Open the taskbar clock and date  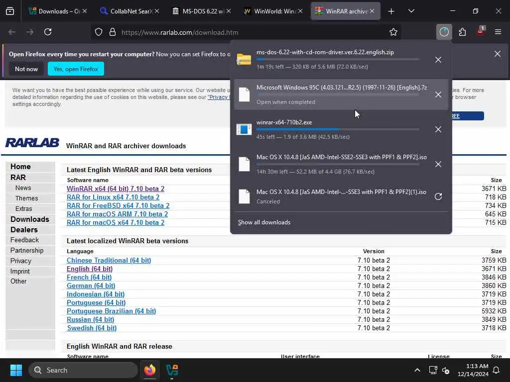pyautogui.click(x=473, y=370)
